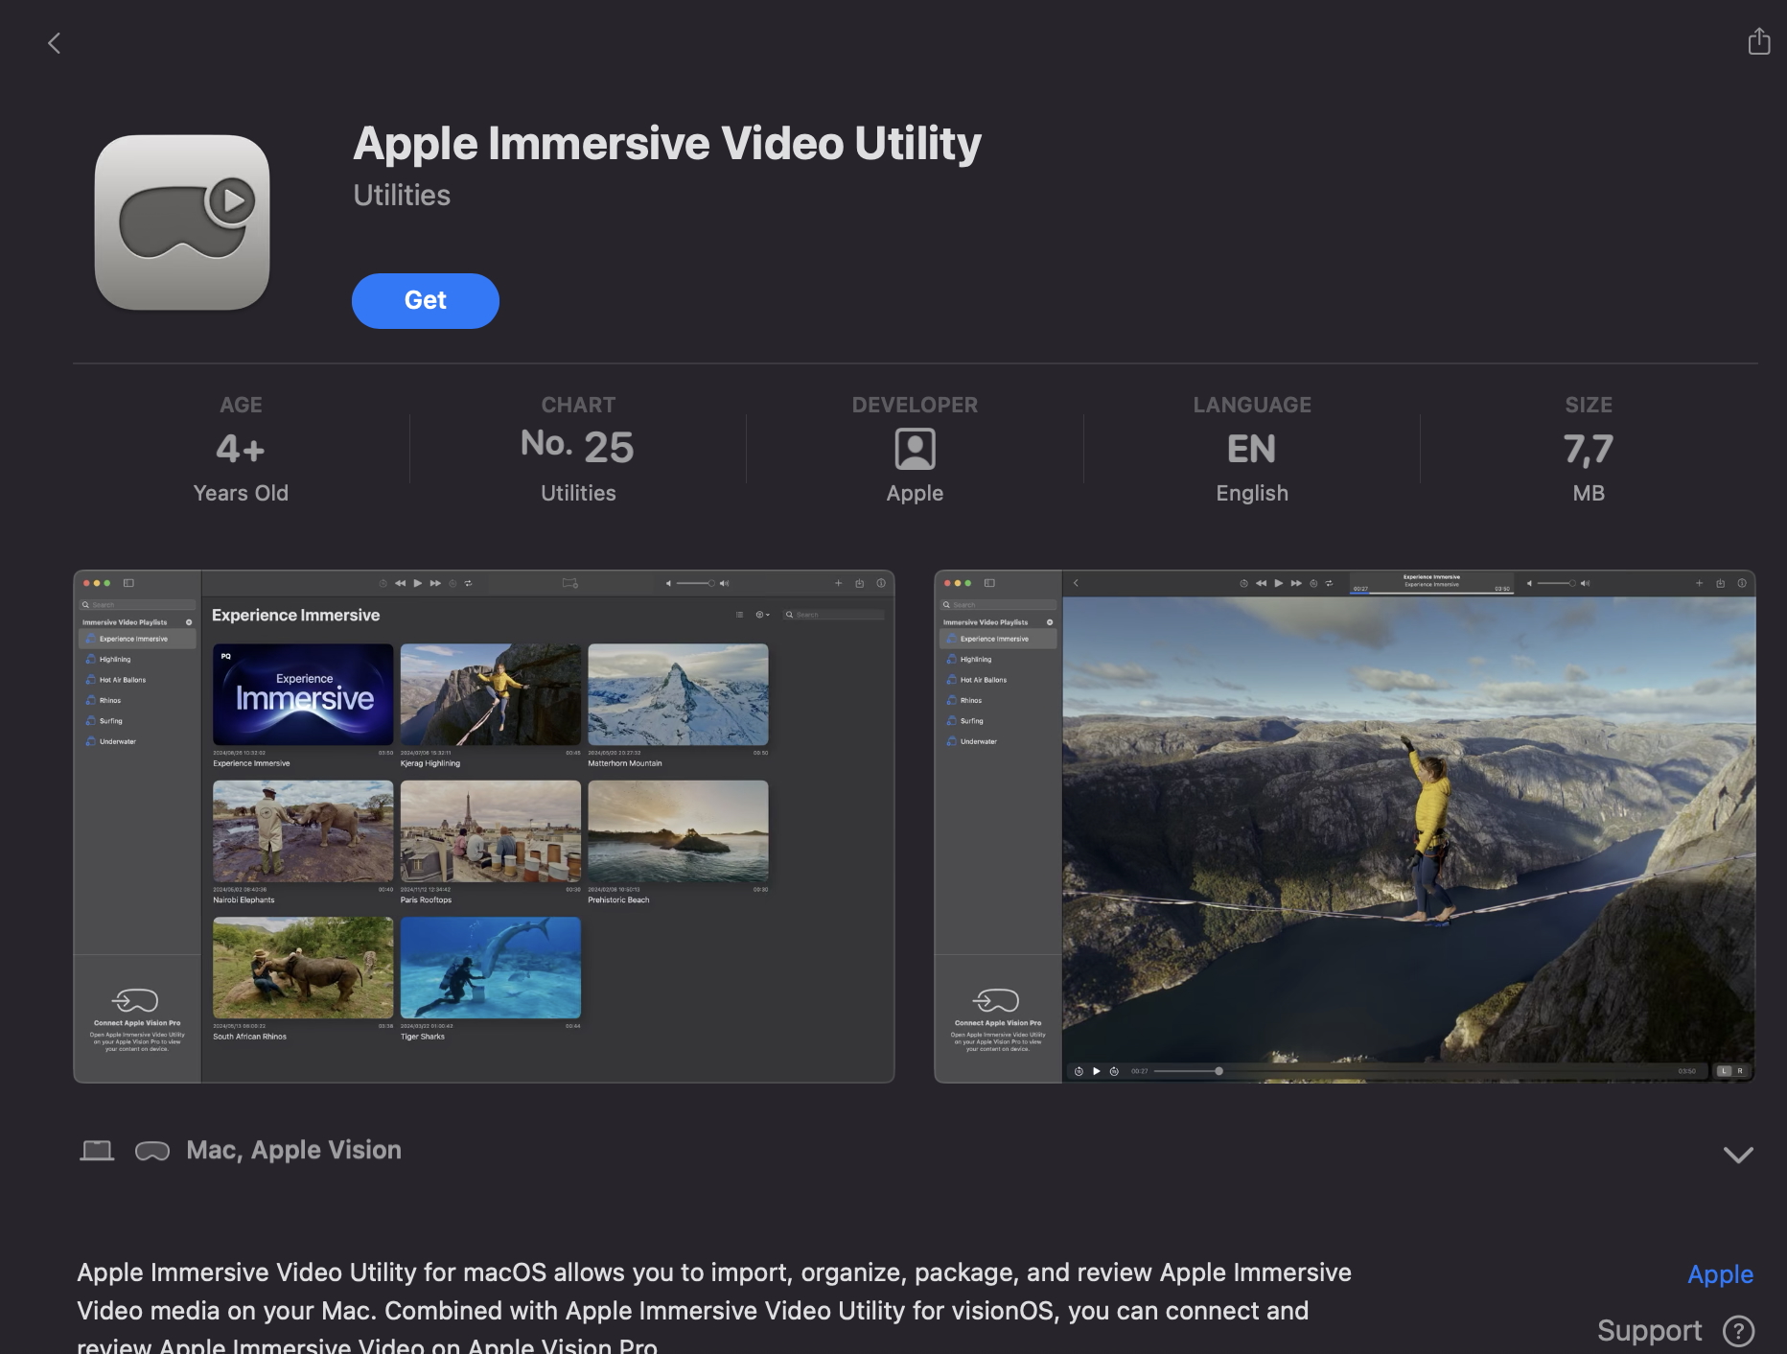
Task: Open the Apple developer link
Action: tap(1720, 1274)
